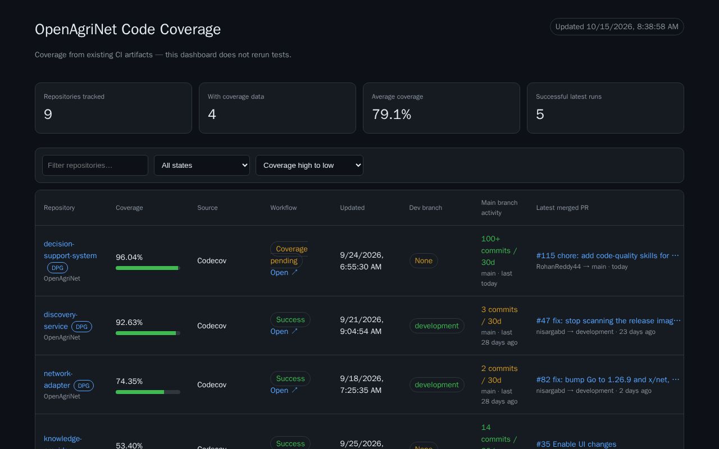The height and width of the screenshot is (449, 719).
Task: Open workflow link in network-adapter row
Action: pyautogui.click(x=284, y=390)
